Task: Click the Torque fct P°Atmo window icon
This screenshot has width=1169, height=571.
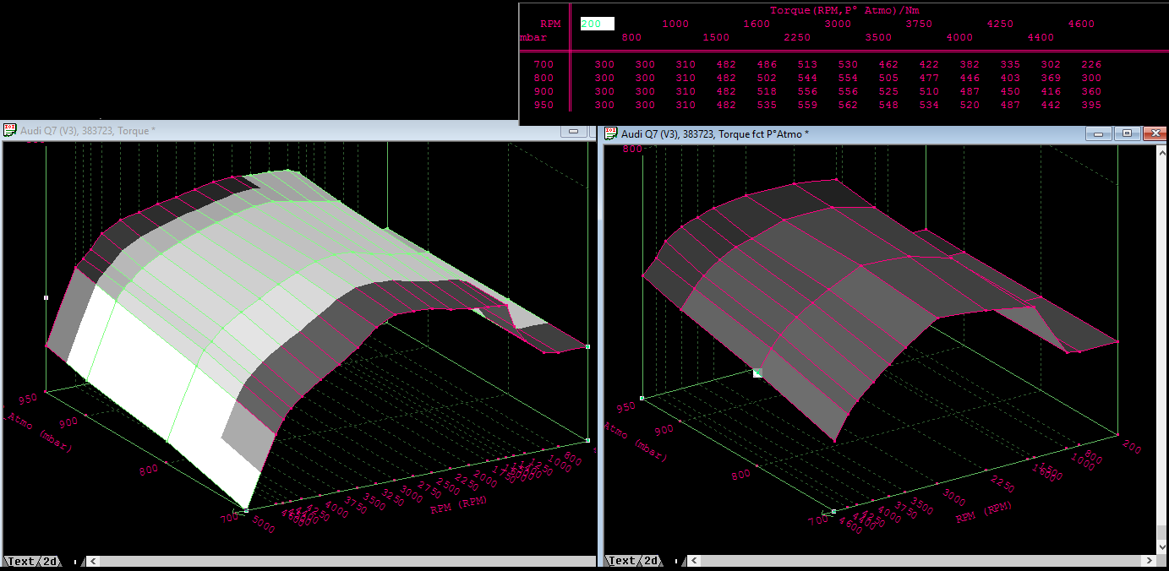Action: (611, 133)
